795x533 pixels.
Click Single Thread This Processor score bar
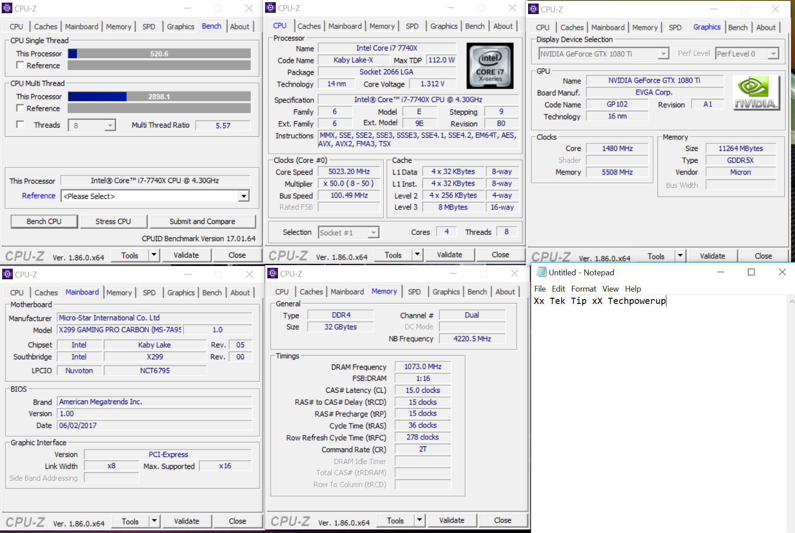click(x=159, y=54)
